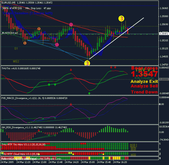Click the red down arrow on the MACD zero line
The width and height of the screenshot is (169, 165).
tap(71, 104)
